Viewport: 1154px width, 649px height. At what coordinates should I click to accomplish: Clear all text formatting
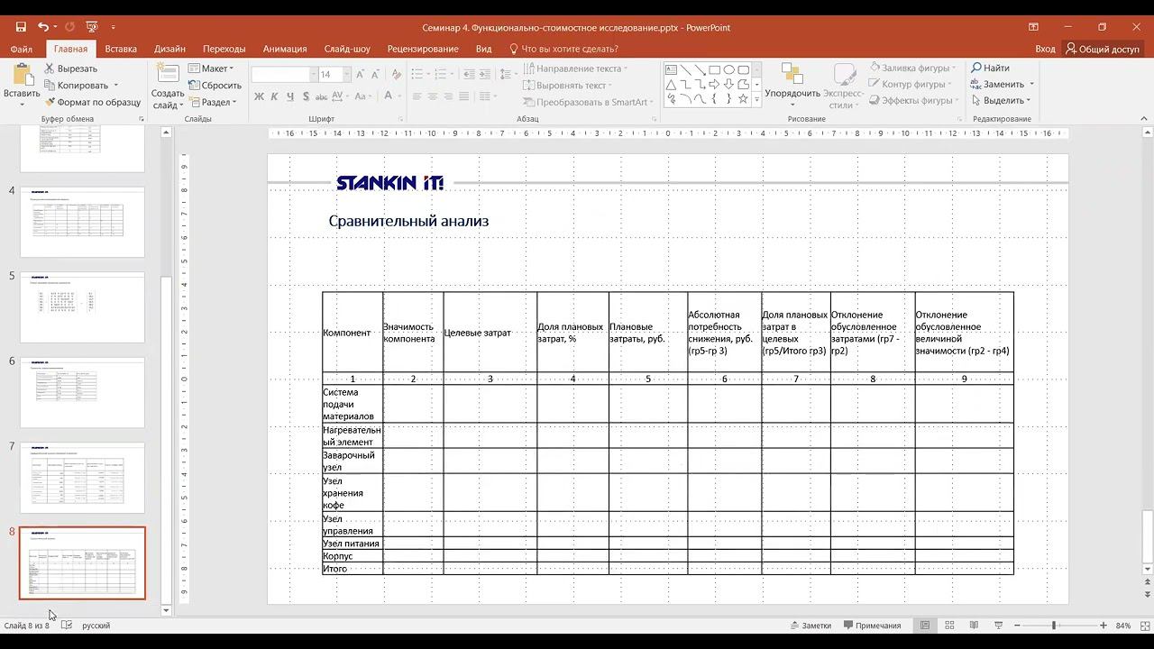397,74
